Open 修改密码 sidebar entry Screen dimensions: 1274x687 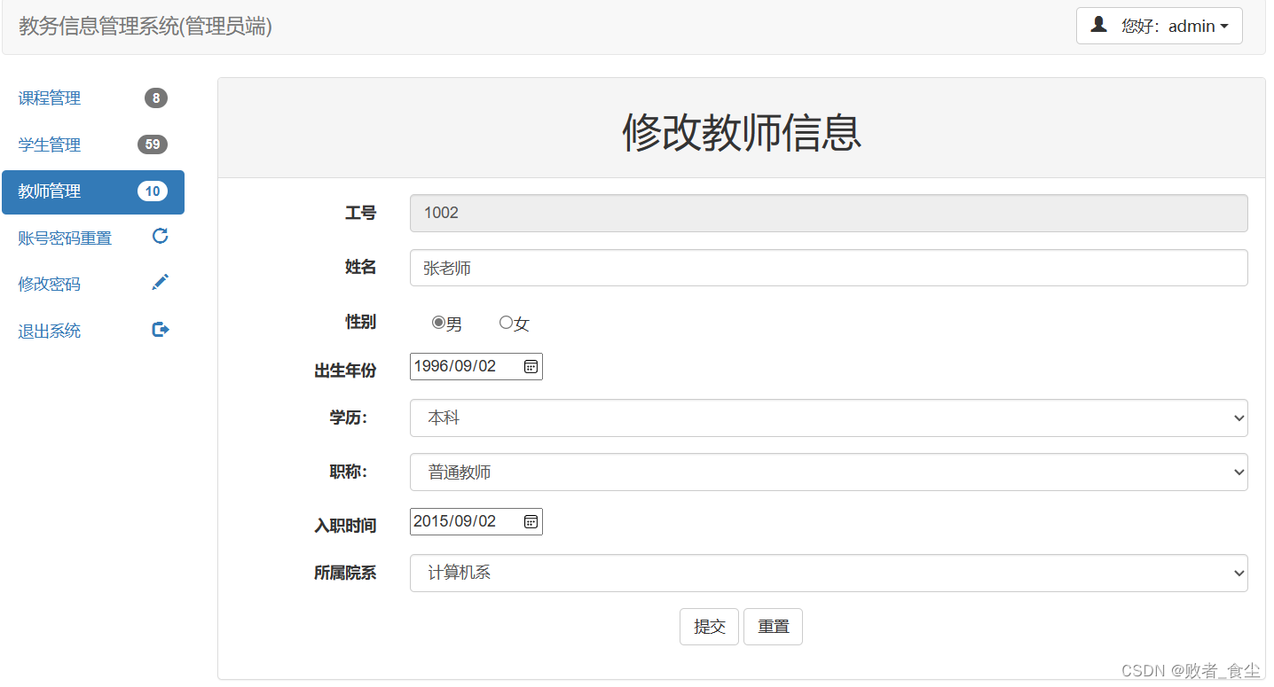point(93,284)
